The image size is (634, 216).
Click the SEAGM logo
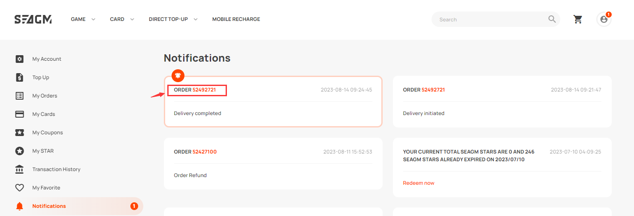point(33,19)
